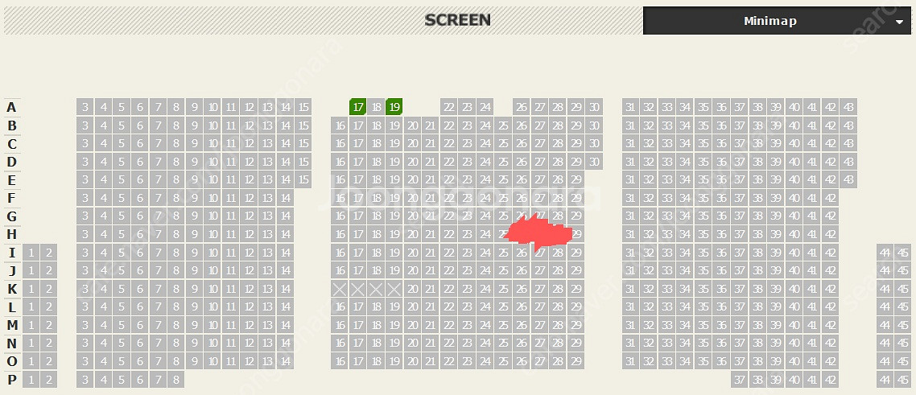This screenshot has height=395, width=916.
Task: Deselect green seat 19 in row A
Action: coord(394,107)
